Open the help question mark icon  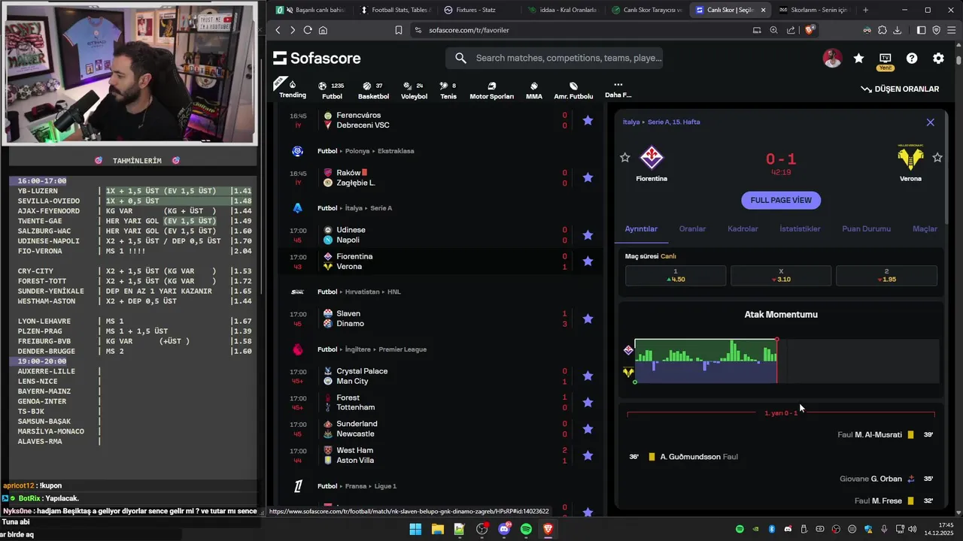click(912, 59)
